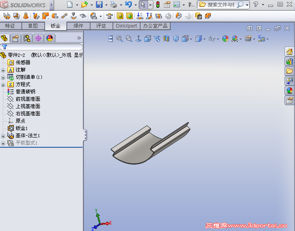
Task: Open dropdown arrow next to Save
Action: [106, 5]
